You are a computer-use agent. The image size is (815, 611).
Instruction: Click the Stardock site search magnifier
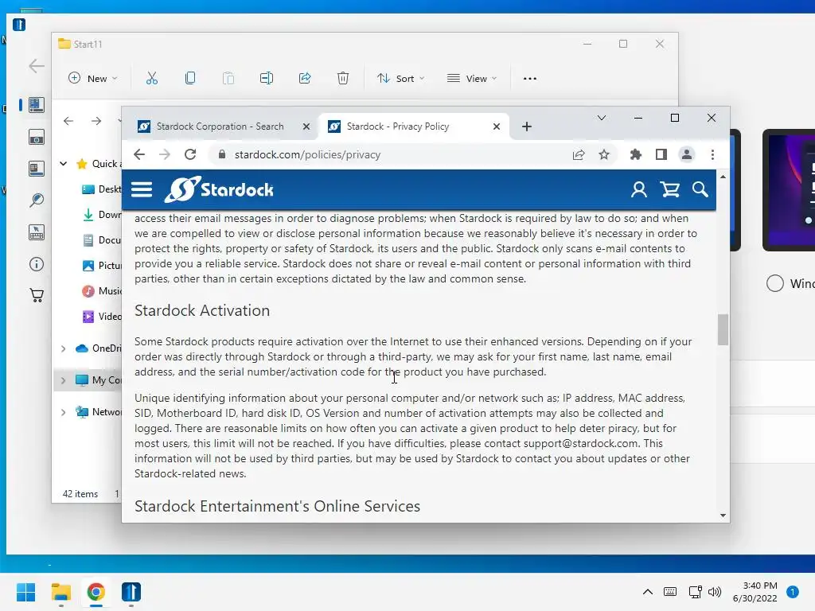700,189
